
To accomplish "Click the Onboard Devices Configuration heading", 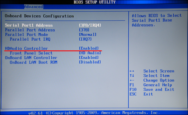I will 39,16.
